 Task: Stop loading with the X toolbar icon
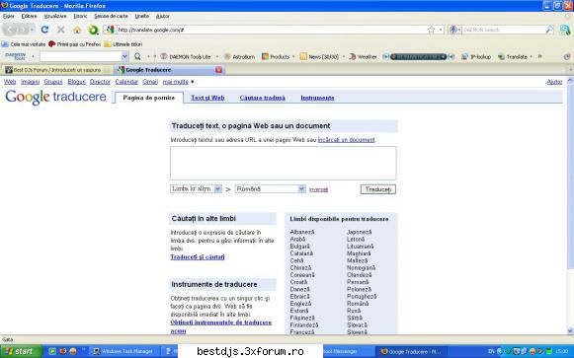point(61,30)
